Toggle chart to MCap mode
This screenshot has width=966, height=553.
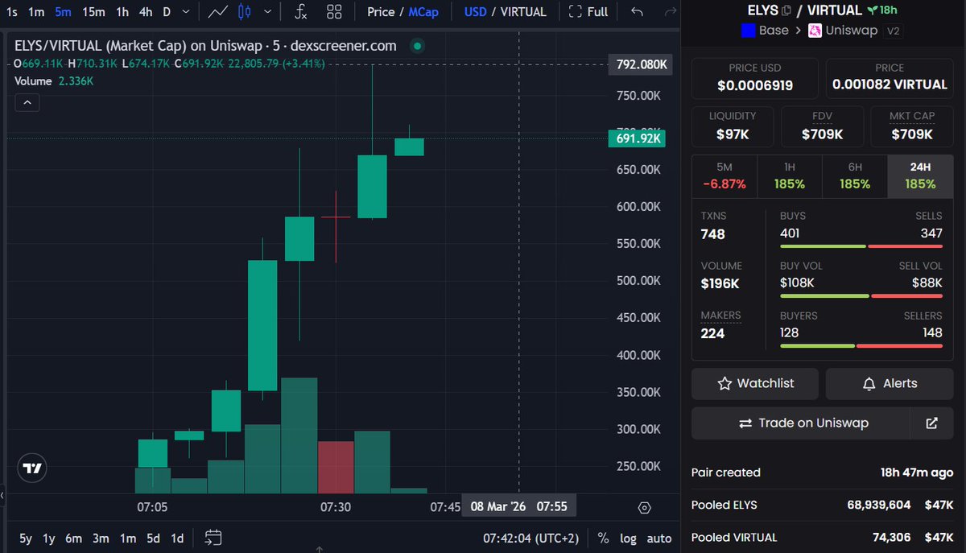pos(423,12)
